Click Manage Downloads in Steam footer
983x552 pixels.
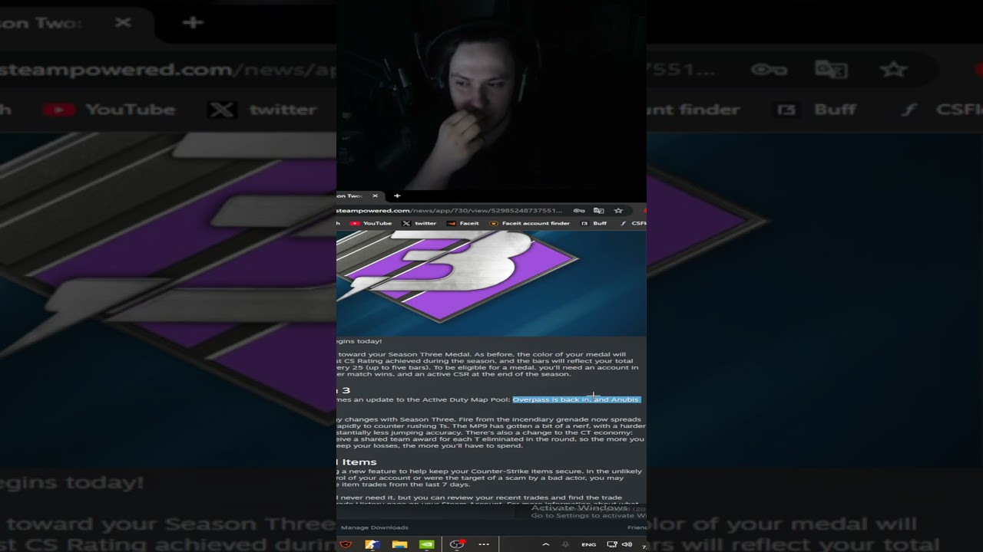pyautogui.click(x=374, y=527)
